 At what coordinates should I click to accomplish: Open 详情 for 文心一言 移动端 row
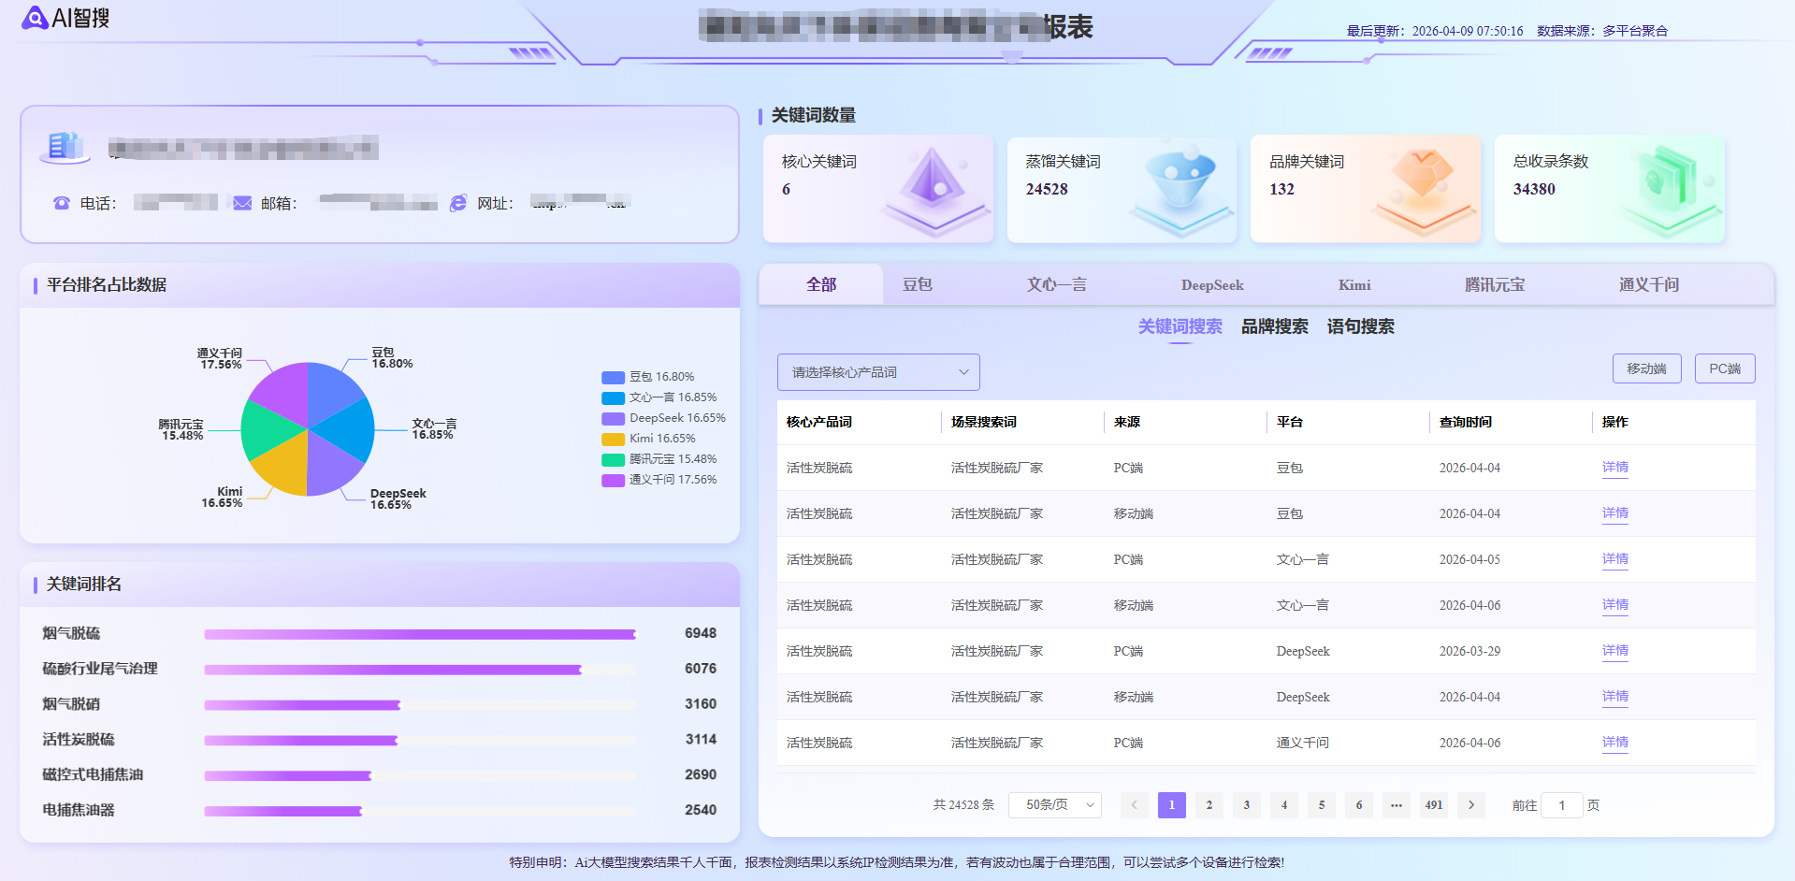1615,605
